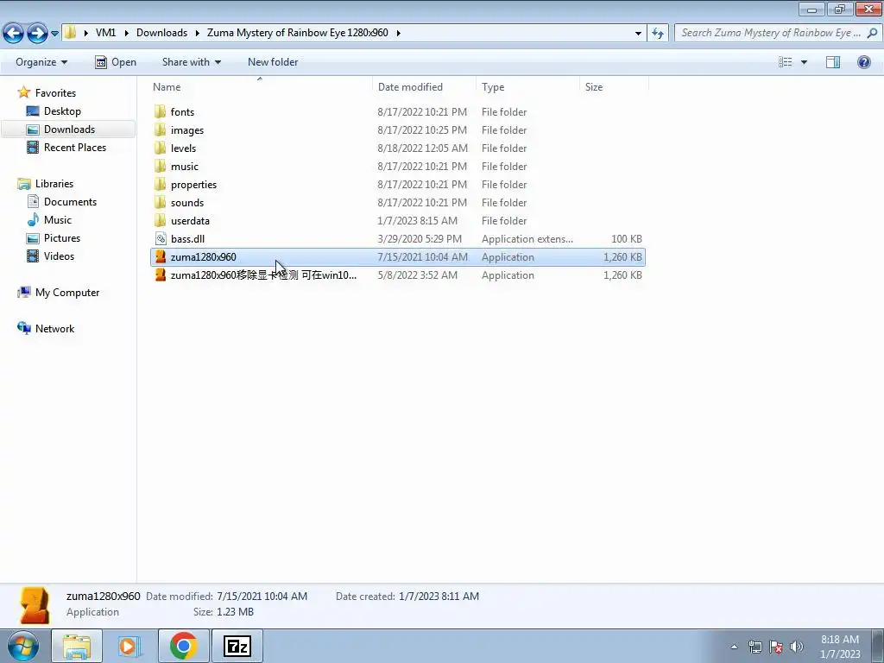Select the bass.dll file icon
Image resolution: width=884 pixels, height=663 pixels.
(x=161, y=238)
